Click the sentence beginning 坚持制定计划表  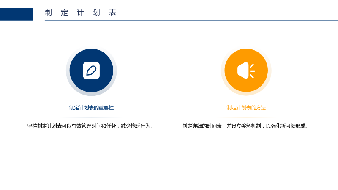90,126
